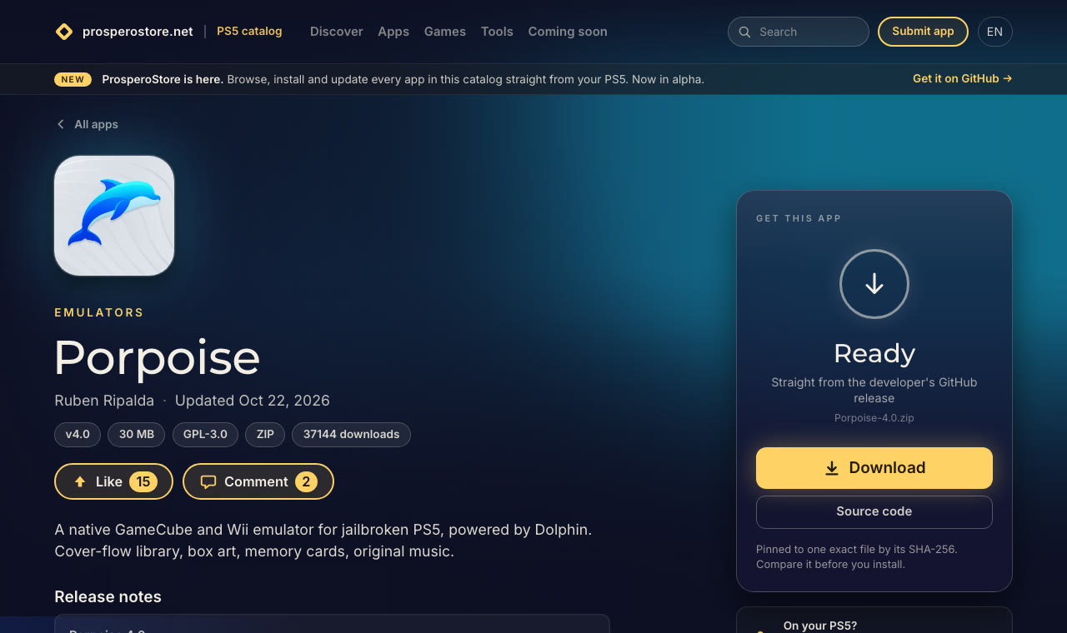
Task: Open the Tools section
Action: pyautogui.click(x=497, y=32)
